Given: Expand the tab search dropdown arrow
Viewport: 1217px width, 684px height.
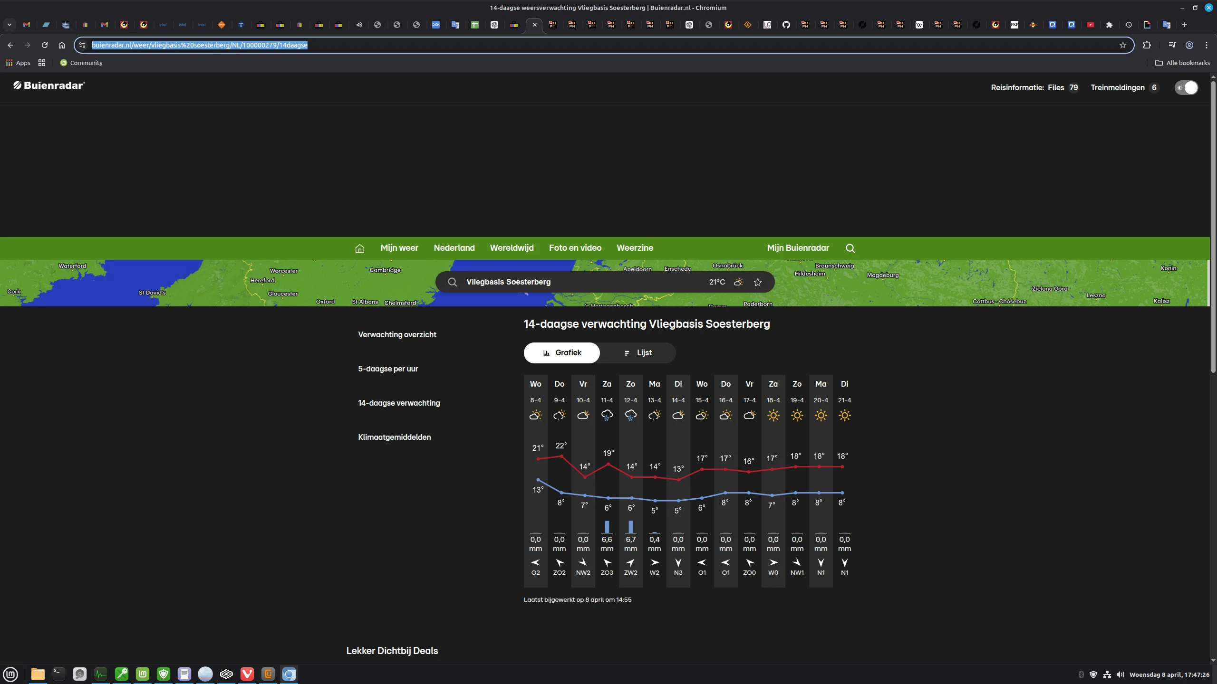Looking at the screenshot, I should click(9, 25).
